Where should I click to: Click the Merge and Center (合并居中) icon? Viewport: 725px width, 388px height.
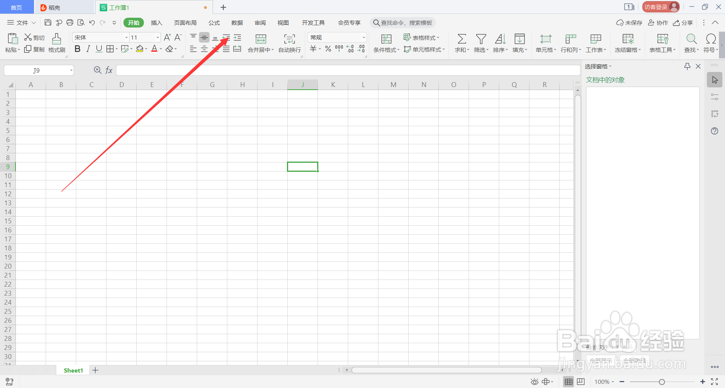click(261, 39)
